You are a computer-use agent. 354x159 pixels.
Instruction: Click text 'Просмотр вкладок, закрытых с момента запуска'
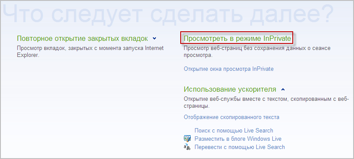click(80, 48)
